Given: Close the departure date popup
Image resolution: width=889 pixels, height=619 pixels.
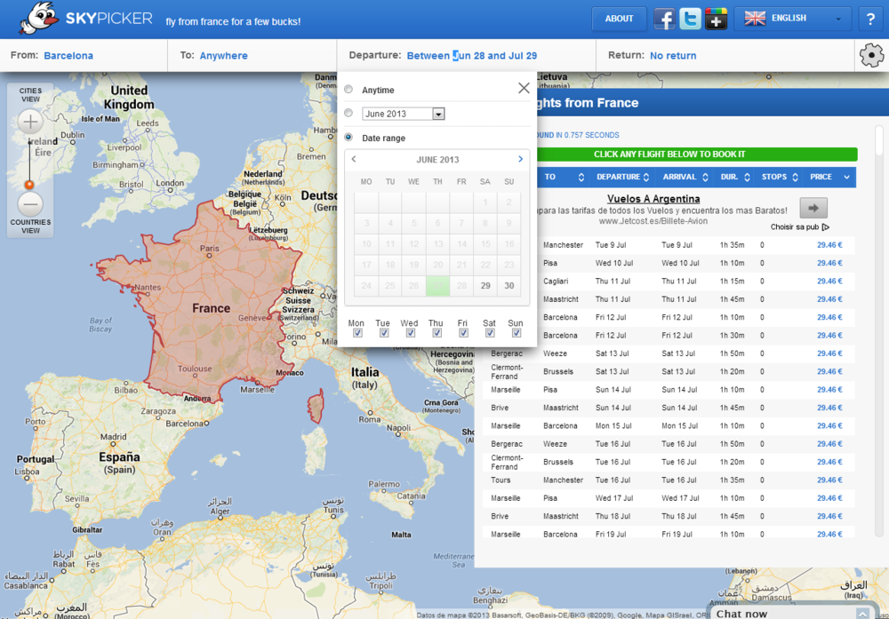Looking at the screenshot, I should point(524,88).
